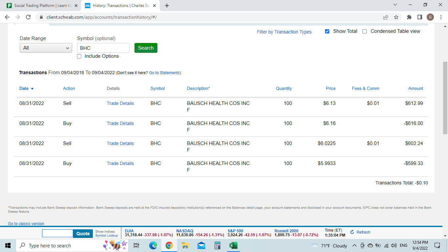Click the Symbol input field containing BHC
Image resolution: width=448 pixels, height=252 pixels.
tap(103, 48)
